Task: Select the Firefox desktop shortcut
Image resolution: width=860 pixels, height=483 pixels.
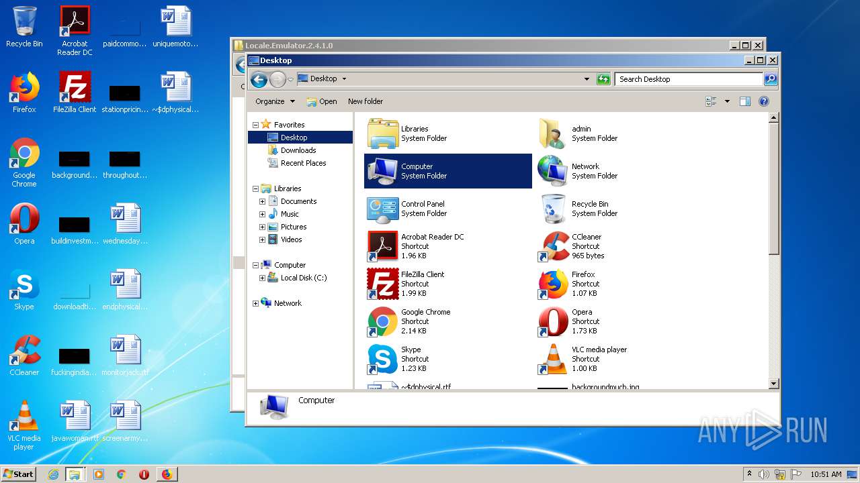Action: click(24, 93)
